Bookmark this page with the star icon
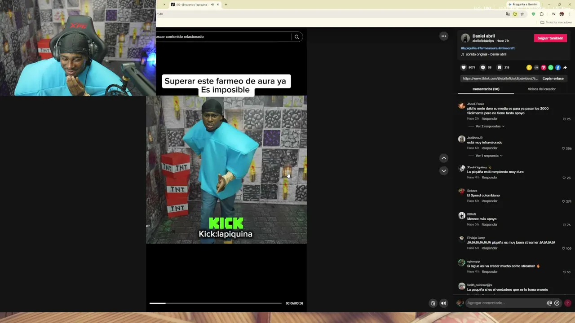This screenshot has width=575, height=323. (522, 14)
